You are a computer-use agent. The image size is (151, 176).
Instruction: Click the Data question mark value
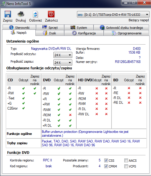coord(140,58)
